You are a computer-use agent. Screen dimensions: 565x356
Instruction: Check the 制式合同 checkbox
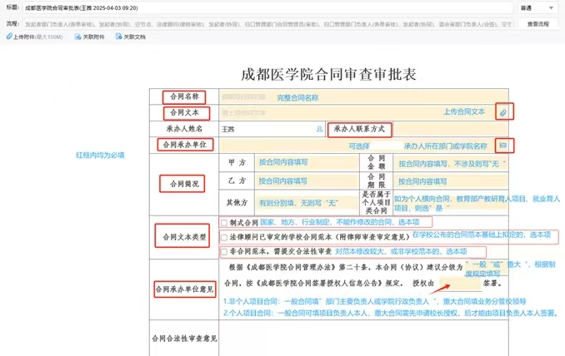click(x=223, y=222)
